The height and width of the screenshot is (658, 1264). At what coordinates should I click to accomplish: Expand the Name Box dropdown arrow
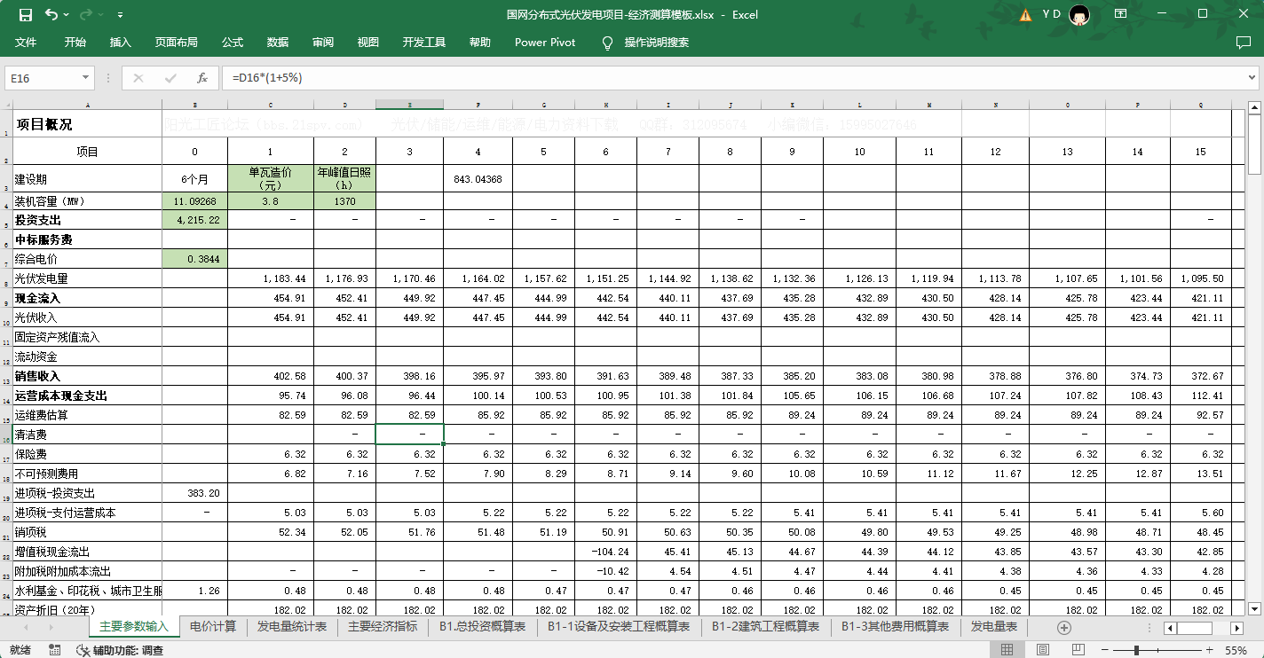[86, 78]
